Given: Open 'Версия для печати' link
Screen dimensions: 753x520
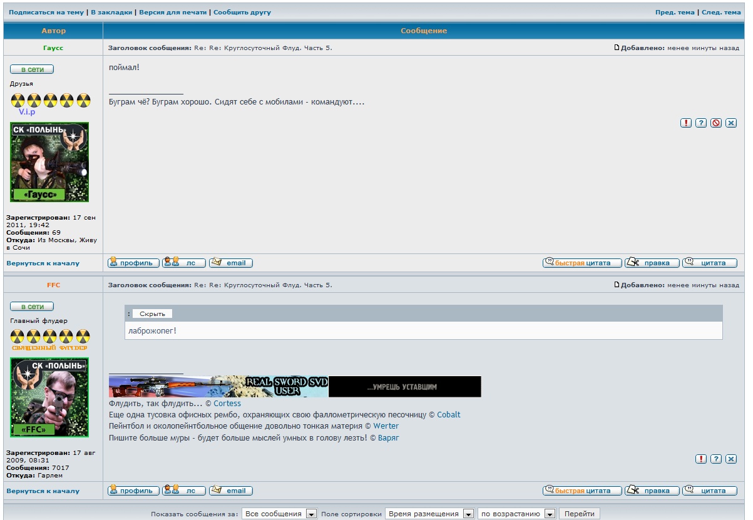Looking at the screenshot, I should point(173,12).
